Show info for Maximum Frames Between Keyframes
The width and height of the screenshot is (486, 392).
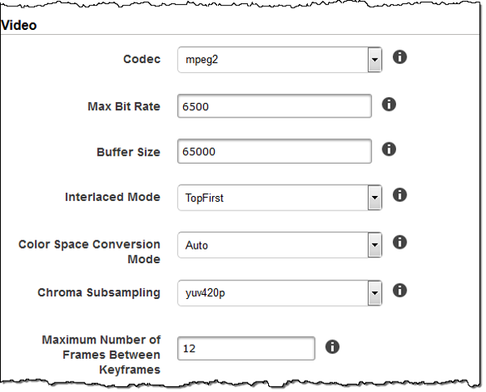pyautogui.click(x=332, y=347)
